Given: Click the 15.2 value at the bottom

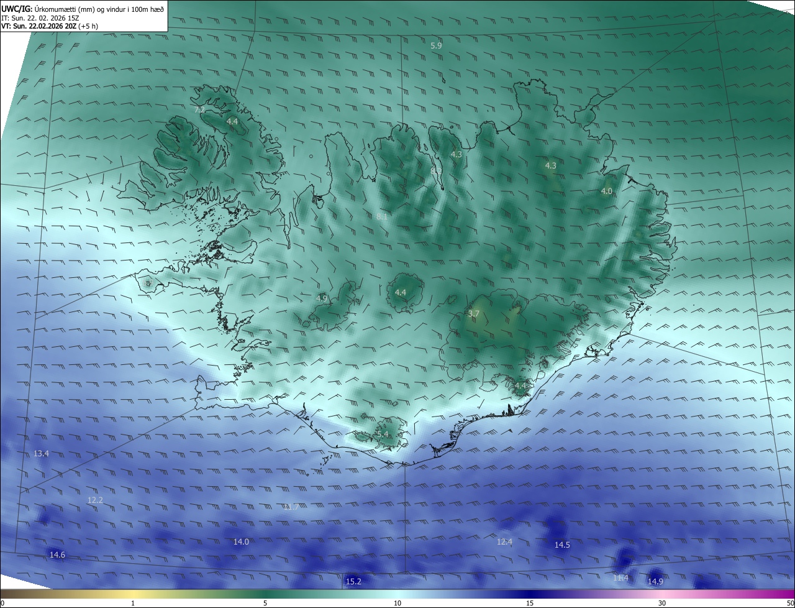Looking at the screenshot, I should [x=353, y=582].
